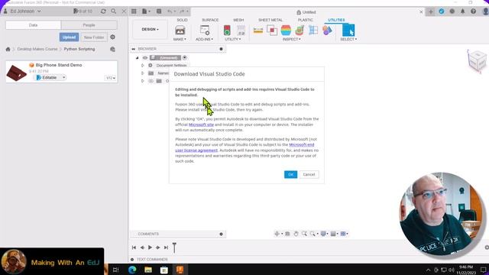Refresh the data panel
Viewport: 489px width, 275px height.
[x=103, y=11]
